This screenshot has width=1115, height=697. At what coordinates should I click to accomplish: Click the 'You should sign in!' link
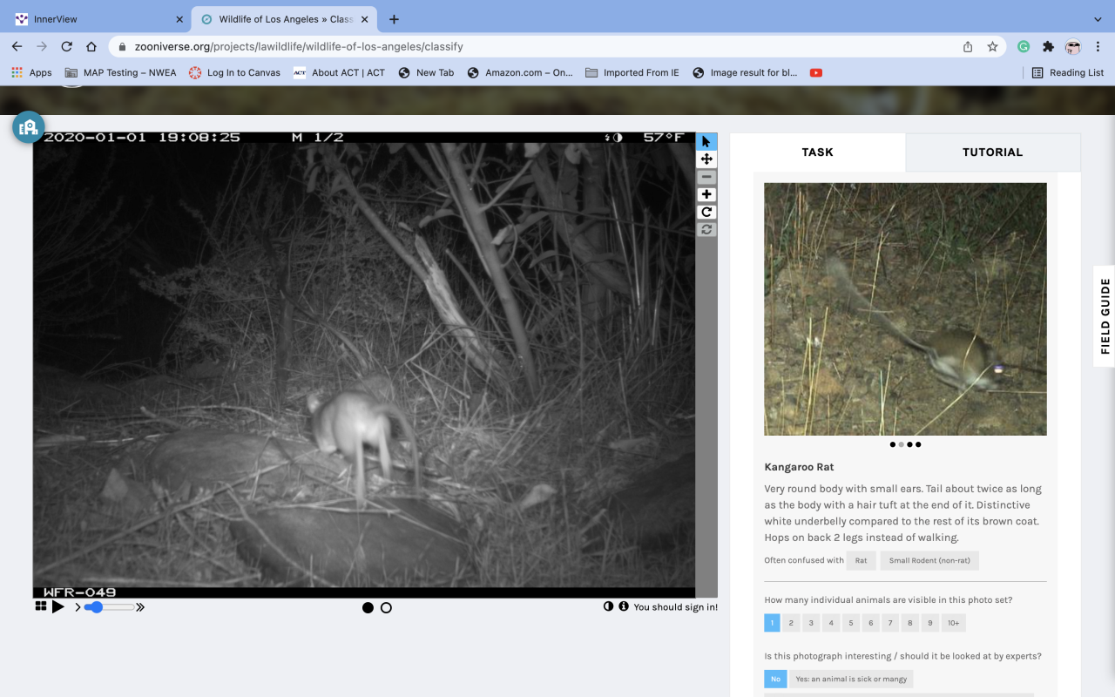(676, 607)
